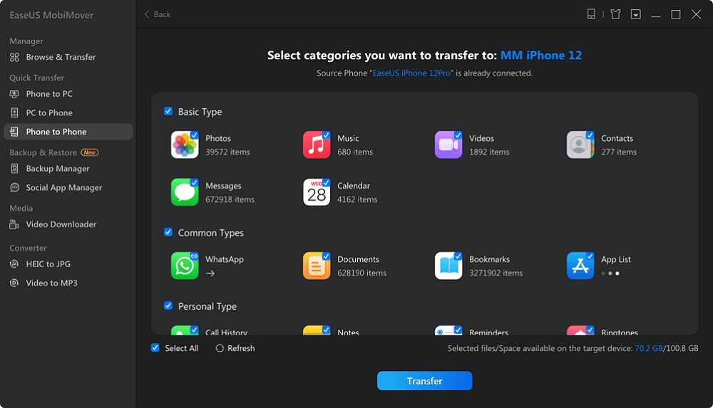Click the 39572 items Photos count
This screenshot has height=408, width=713.
click(228, 152)
